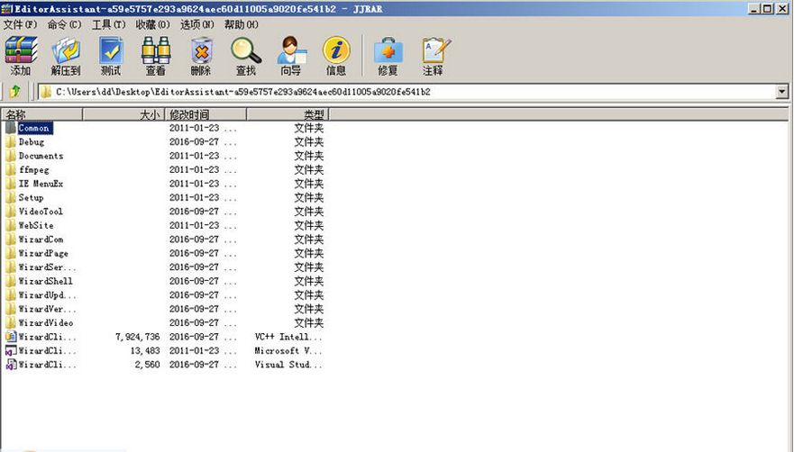Screen dimensions: 794x452
Task: Open the 选项(N) menu
Action: (x=197, y=24)
